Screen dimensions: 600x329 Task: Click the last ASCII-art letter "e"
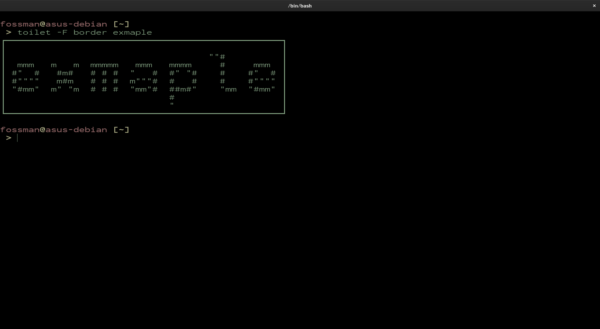point(262,77)
